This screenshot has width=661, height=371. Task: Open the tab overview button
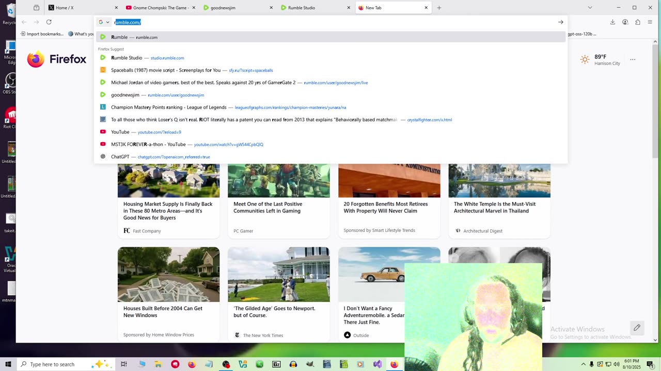[x=36, y=8]
